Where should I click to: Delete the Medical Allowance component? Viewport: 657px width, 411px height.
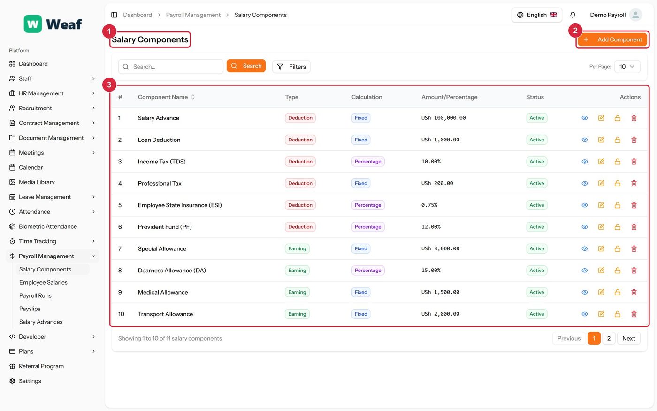pyautogui.click(x=634, y=292)
